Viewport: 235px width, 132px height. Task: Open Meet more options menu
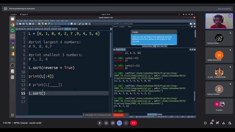(126, 123)
